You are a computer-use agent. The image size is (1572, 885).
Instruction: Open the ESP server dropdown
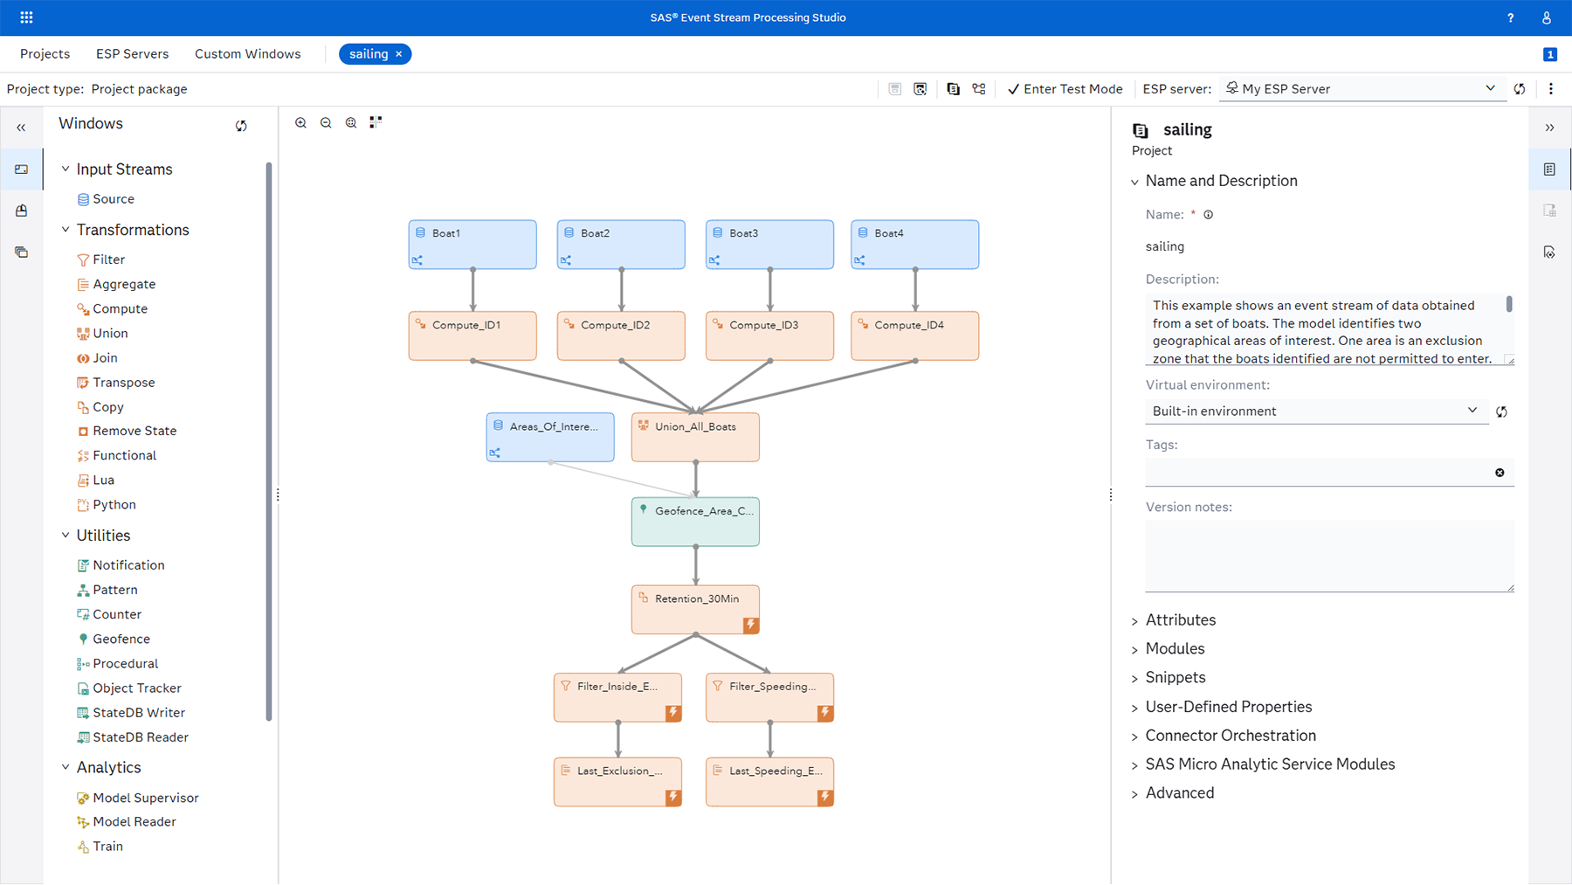click(x=1489, y=88)
